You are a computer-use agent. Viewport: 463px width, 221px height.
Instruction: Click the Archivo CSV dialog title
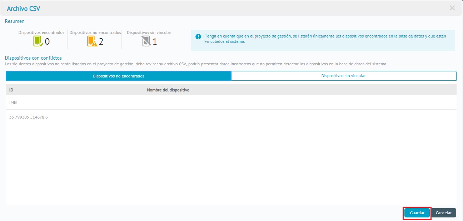24,8
